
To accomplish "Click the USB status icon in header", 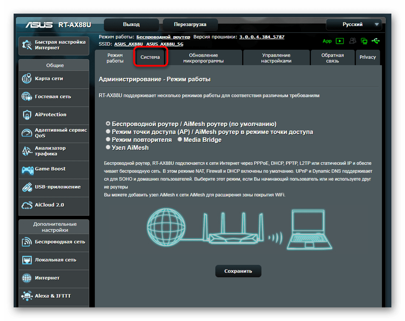I will pos(375,41).
